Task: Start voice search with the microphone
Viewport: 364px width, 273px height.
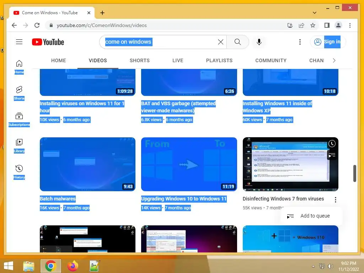Action: (259, 42)
